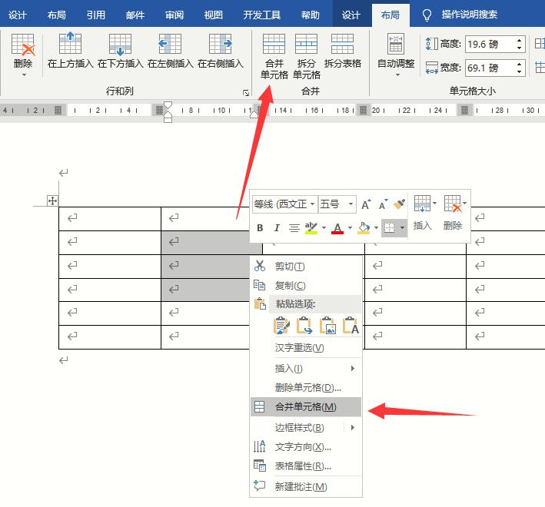This screenshot has width=545, height=507.
Task: Click the center alignment icon in the mini toolbar
Action: (294, 228)
